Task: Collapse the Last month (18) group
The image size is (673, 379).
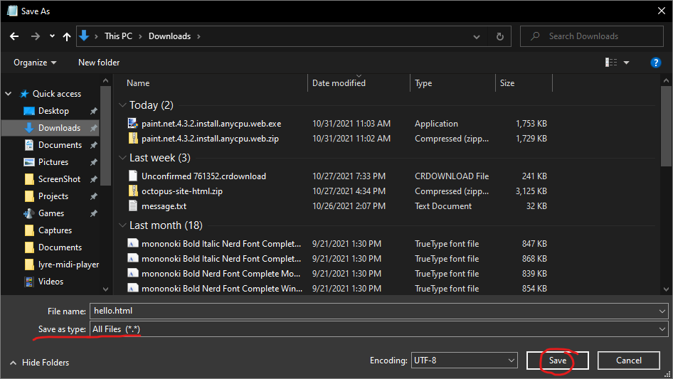Action: (x=122, y=225)
